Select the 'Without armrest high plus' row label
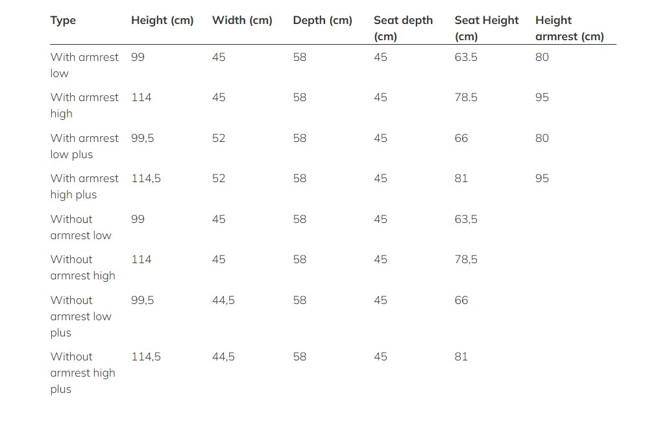 pyautogui.click(x=82, y=373)
